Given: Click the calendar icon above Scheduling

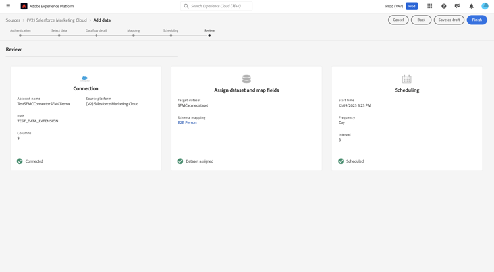Looking at the screenshot, I should pos(407,79).
